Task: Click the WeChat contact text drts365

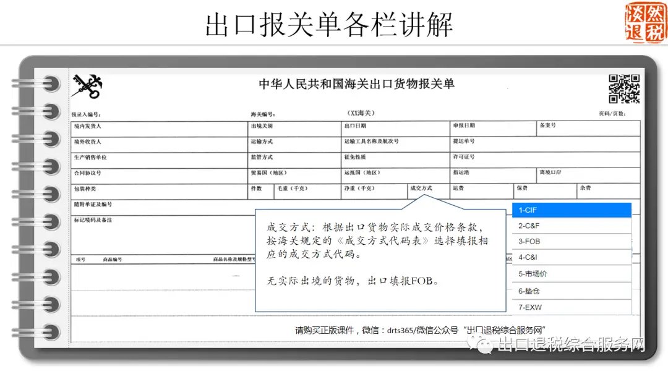Action: coord(398,329)
